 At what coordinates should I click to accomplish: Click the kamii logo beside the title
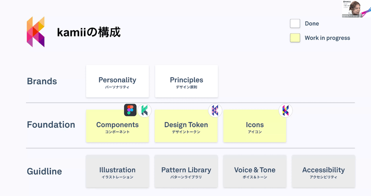(x=36, y=32)
